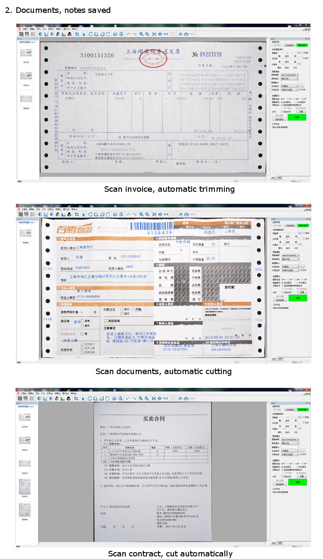Click the half-circle contrast icon in invoice window
The height and width of the screenshot is (559, 323).
click(x=40, y=34)
